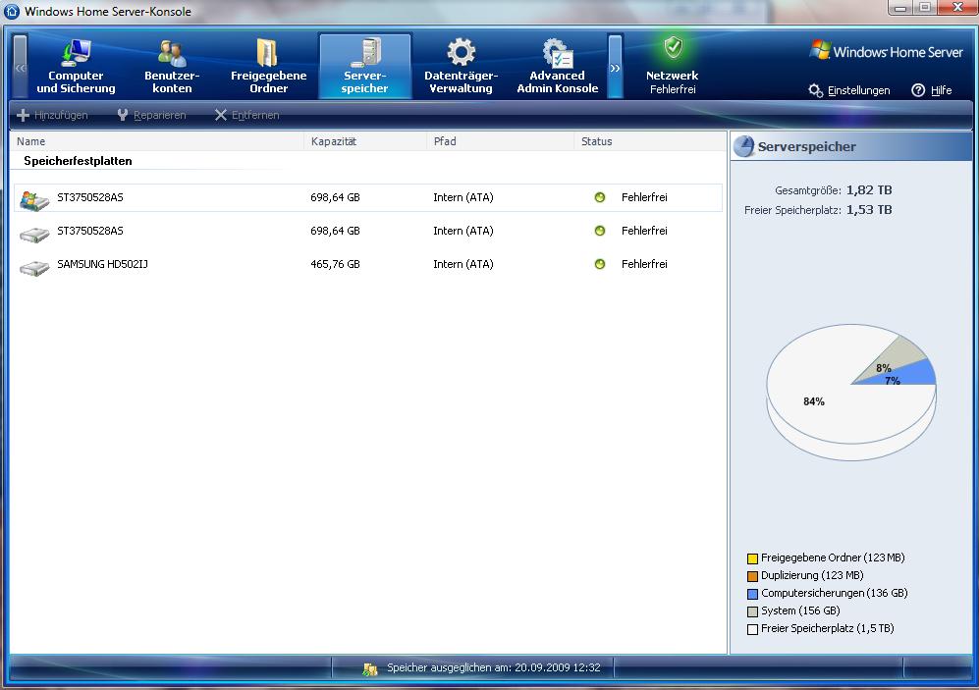Open Computer und Sicherung tab
This screenshot has width=979, height=690.
pos(76,67)
